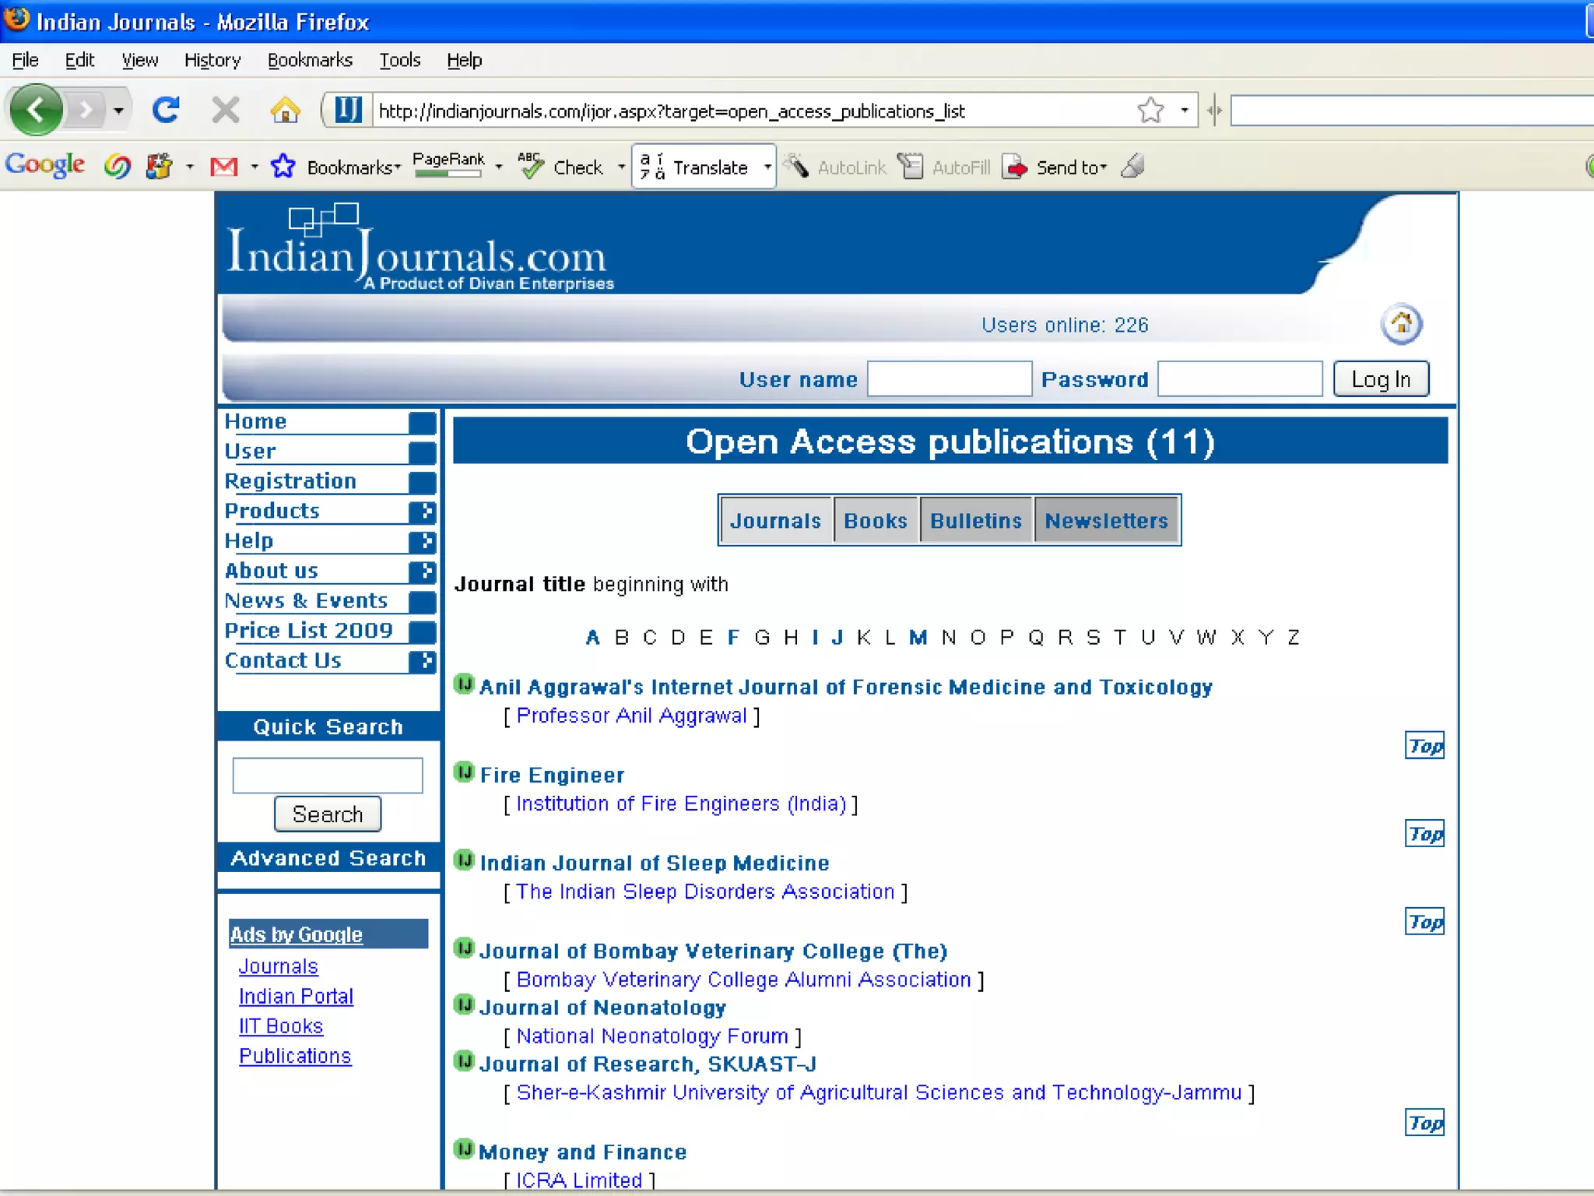Filter journal titles by letter M

coord(918,638)
